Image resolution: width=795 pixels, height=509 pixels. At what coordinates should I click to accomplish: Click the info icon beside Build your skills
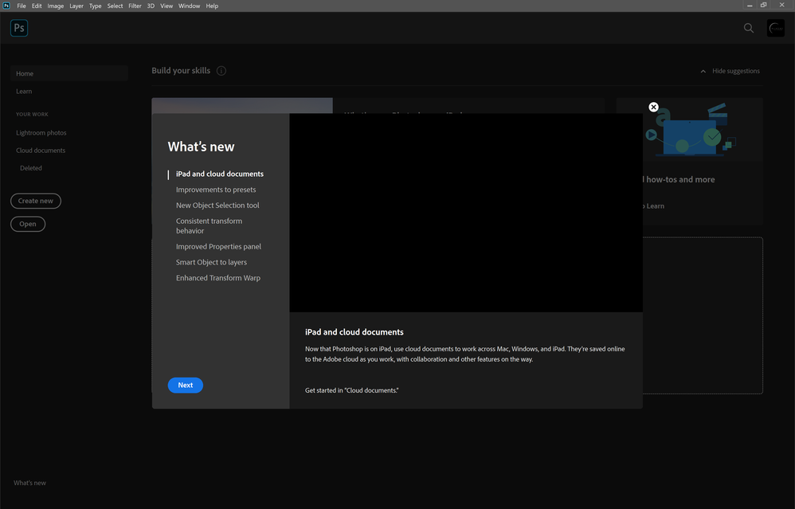click(x=221, y=70)
